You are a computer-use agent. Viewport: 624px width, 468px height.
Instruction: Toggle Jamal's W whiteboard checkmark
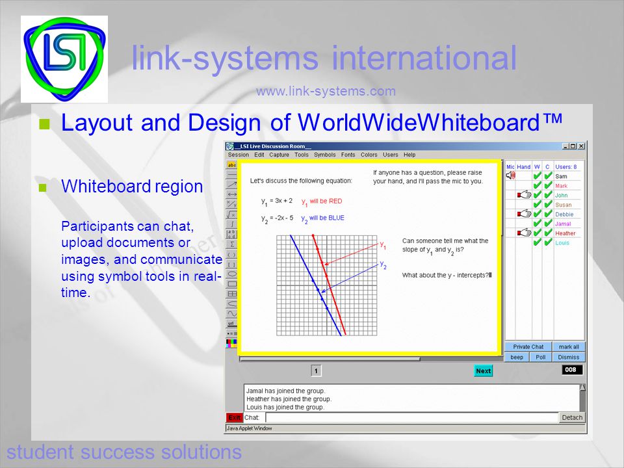coord(538,223)
